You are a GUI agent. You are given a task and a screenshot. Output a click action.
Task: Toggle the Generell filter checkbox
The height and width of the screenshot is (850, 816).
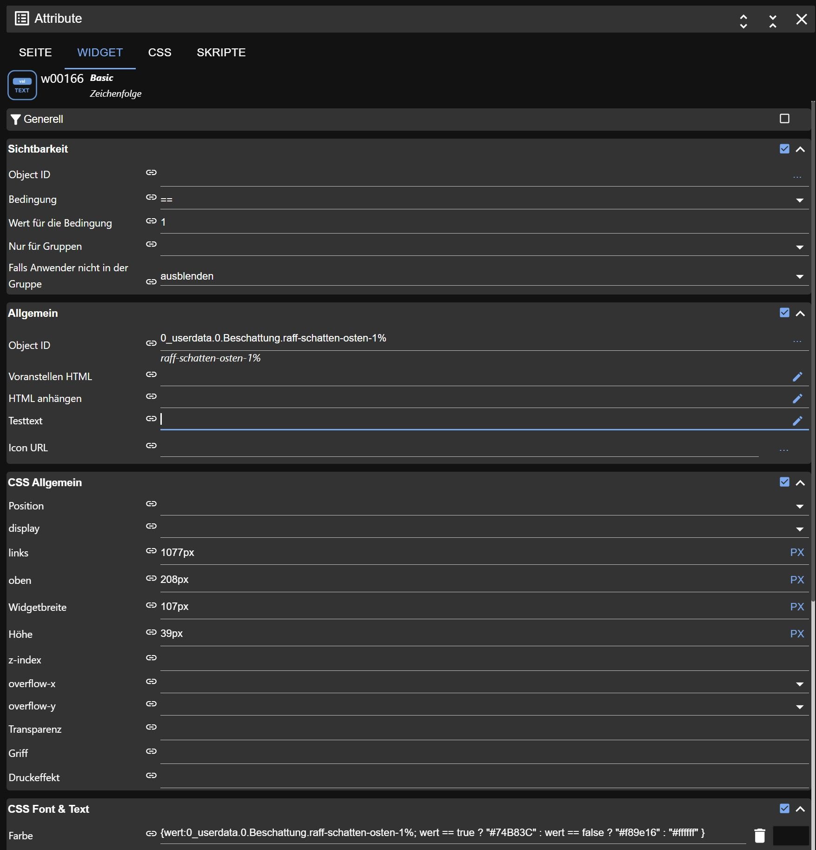(x=784, y=119)
